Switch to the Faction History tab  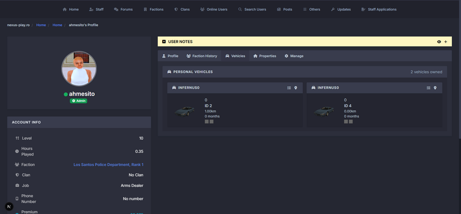pos(202,56)
